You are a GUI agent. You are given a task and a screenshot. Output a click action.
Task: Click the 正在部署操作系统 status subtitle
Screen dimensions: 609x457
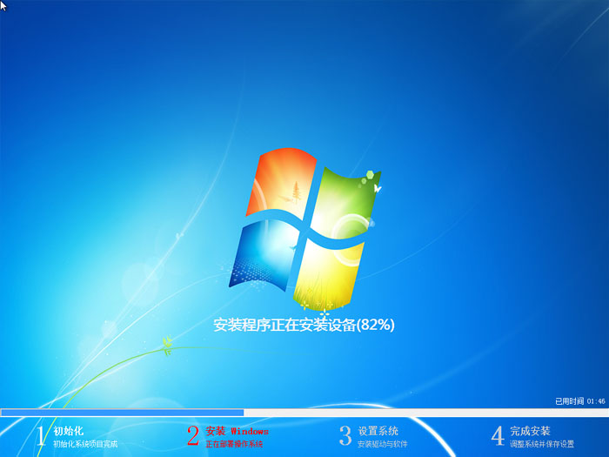click(x=234, y=444)
